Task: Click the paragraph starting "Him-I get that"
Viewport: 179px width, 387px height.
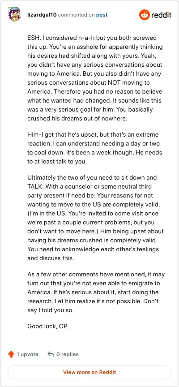Action: point(95,144)
